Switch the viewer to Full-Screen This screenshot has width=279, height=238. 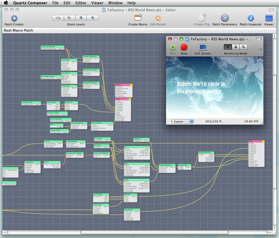click(x=203, y=47)
